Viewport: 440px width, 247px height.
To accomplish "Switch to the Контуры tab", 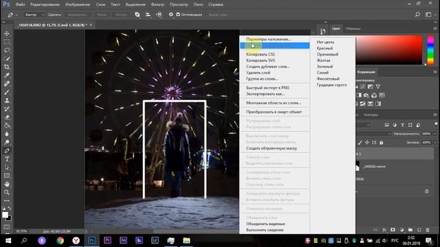I will click(x=371, y=115).
